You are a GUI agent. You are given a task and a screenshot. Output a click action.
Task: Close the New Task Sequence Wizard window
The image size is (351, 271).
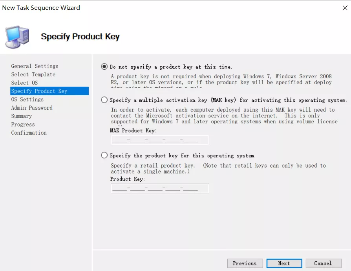(x=345, y=7)
